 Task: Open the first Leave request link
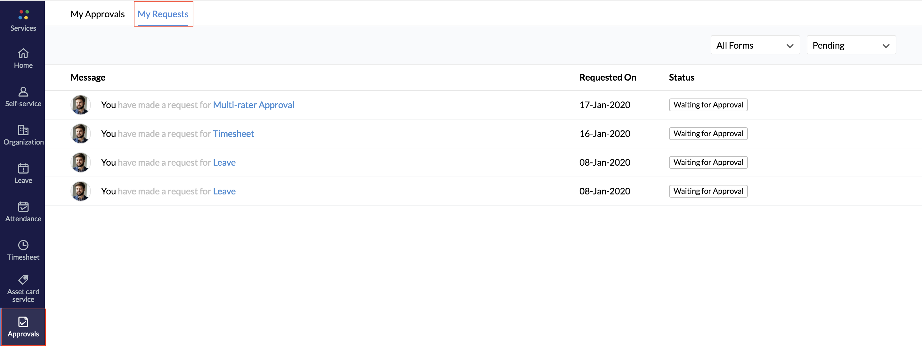[224, 163]
